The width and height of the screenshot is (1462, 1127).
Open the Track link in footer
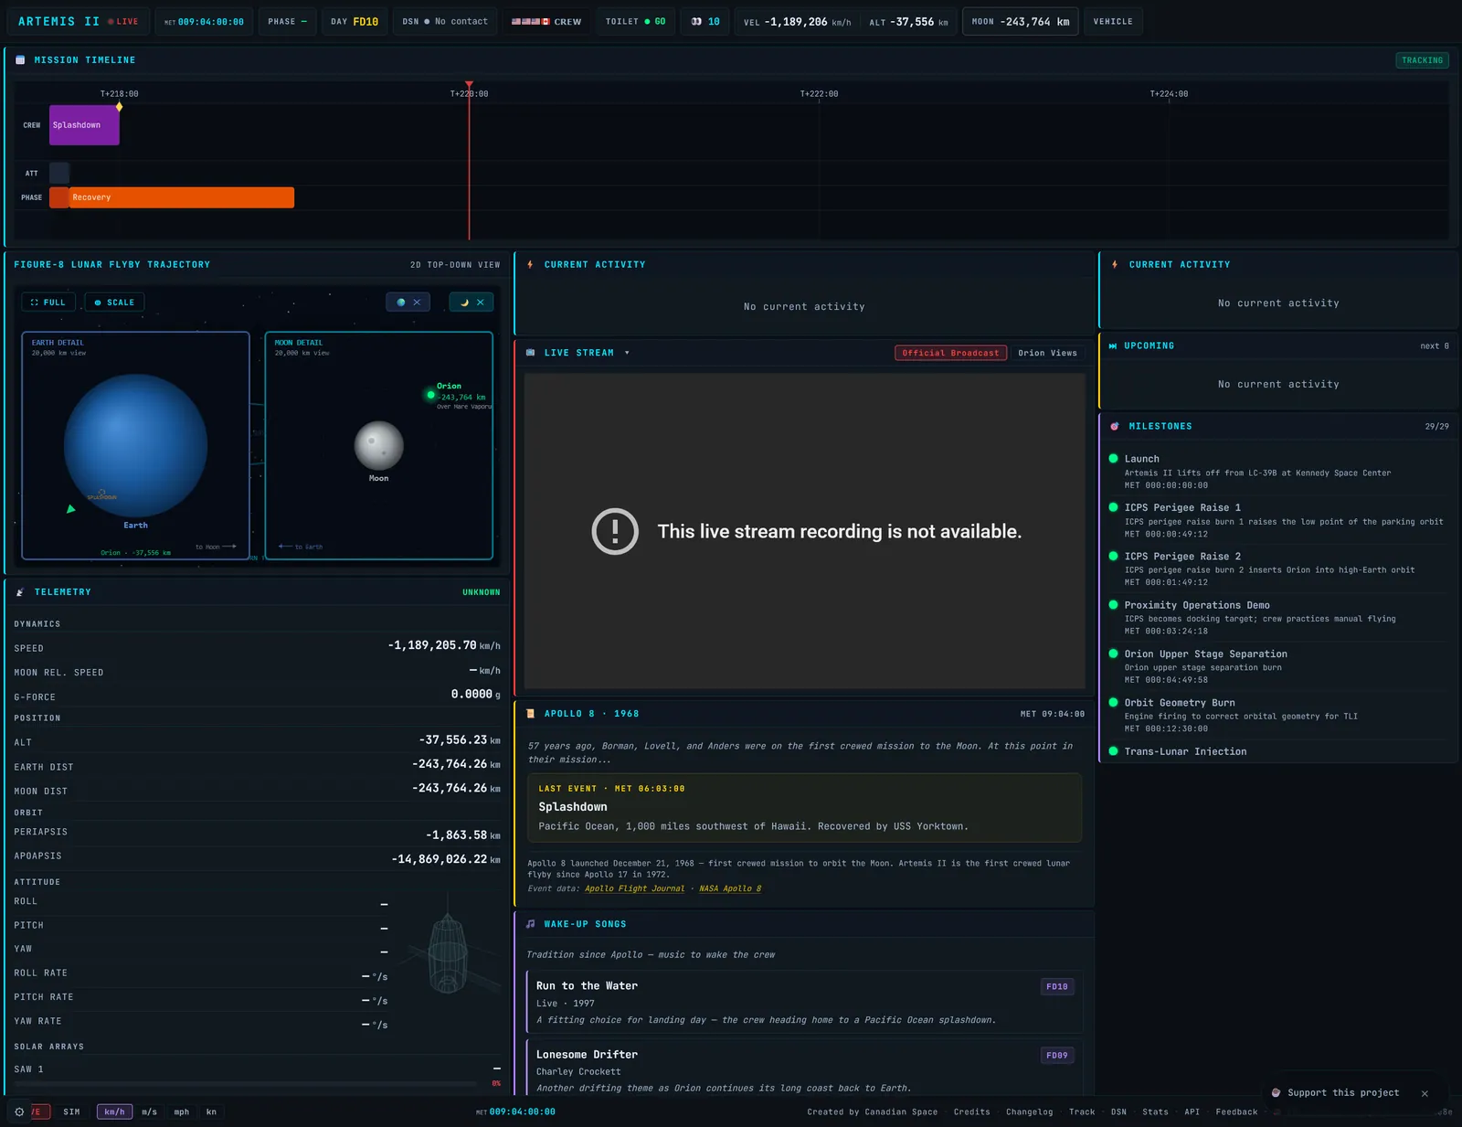click(1082, 1111)
